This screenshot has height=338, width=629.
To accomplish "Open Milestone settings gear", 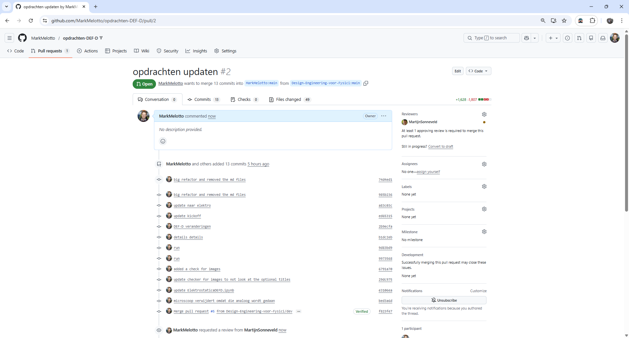I will pyautogui.click(x=484, y=232).
